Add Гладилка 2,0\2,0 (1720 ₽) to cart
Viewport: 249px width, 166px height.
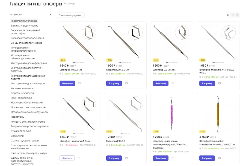pos(114,158)
